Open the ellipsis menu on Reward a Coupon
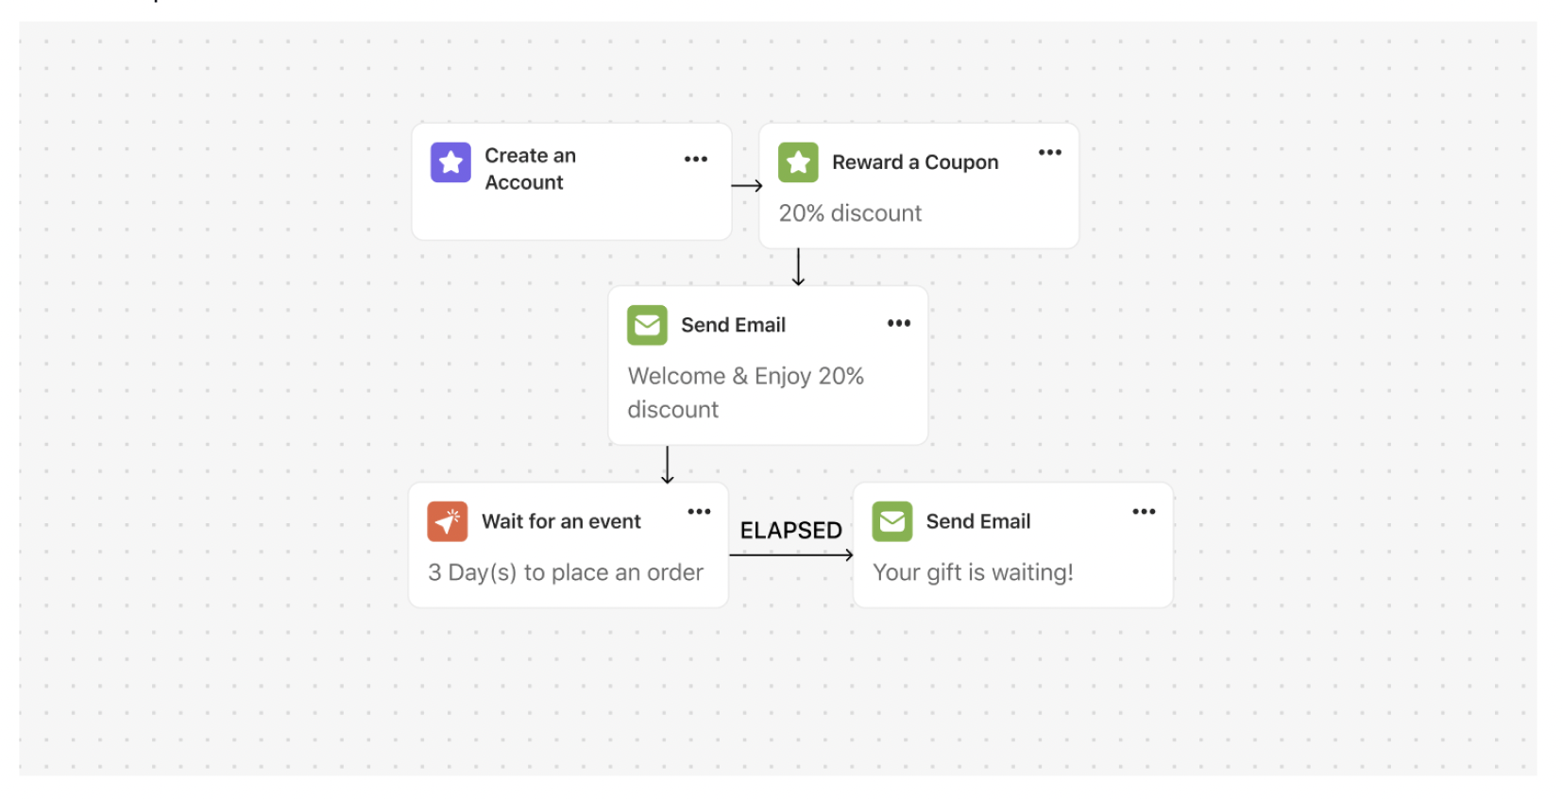 pyautogui.click(x=1049, y=151)
